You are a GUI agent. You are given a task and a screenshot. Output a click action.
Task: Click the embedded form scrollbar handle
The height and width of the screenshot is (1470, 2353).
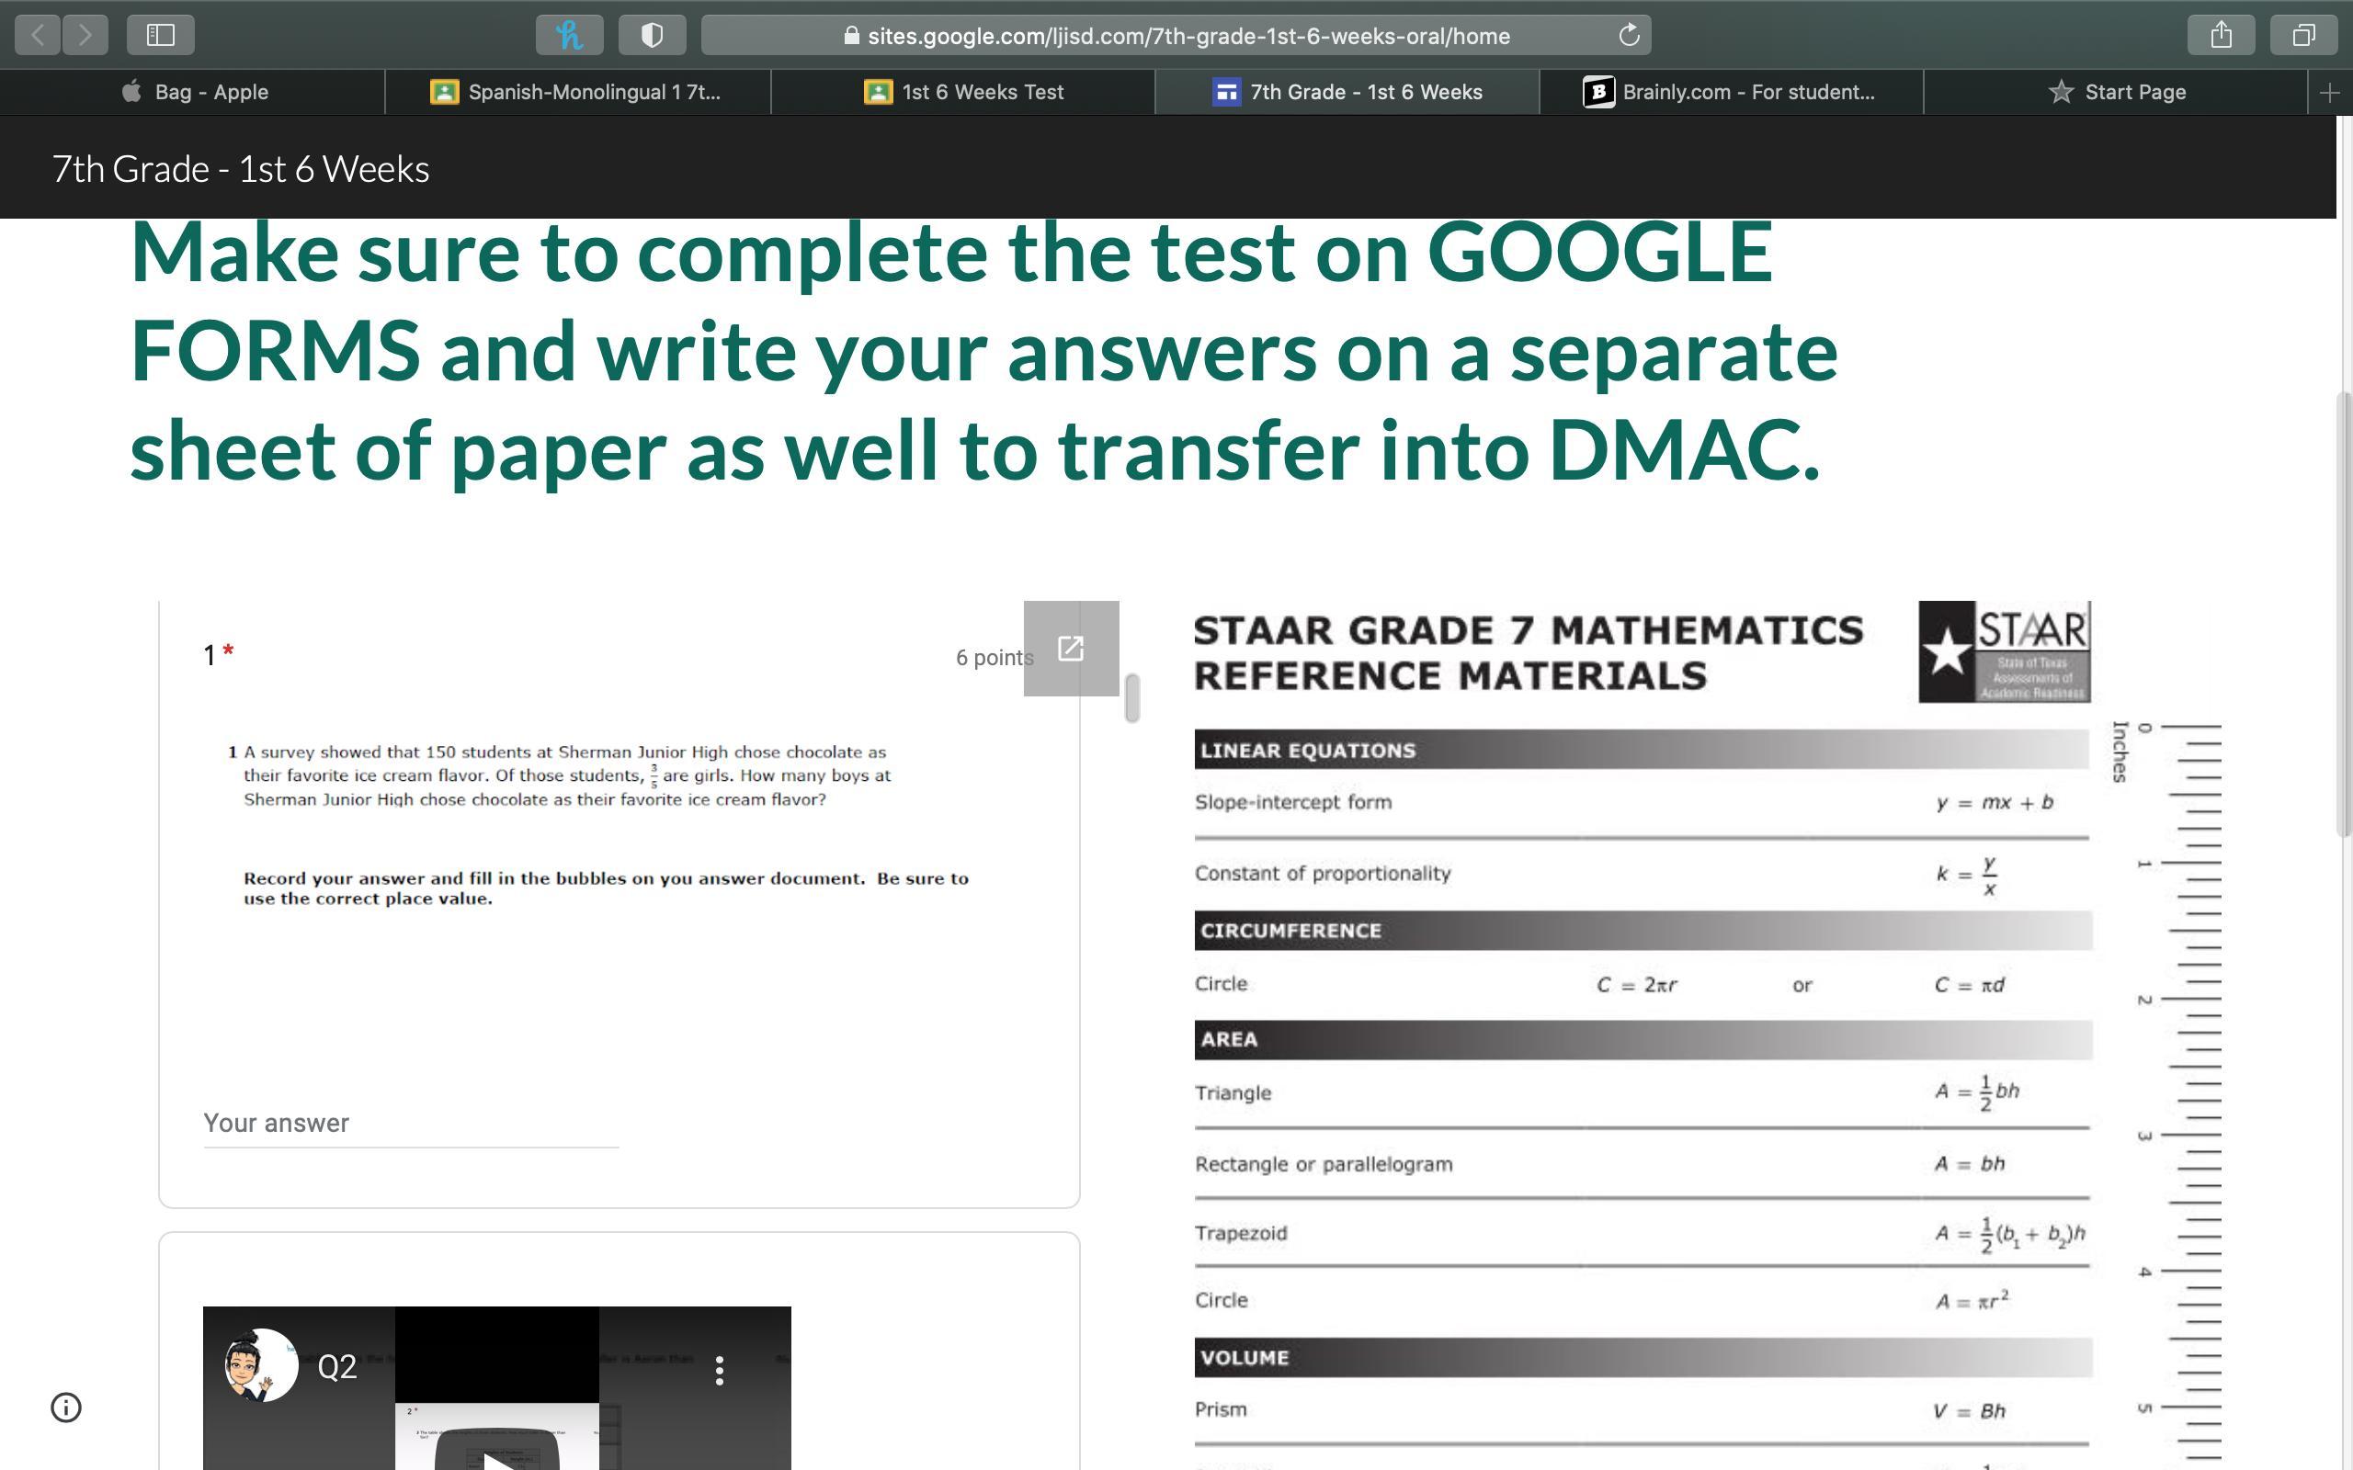(1131, 698)
